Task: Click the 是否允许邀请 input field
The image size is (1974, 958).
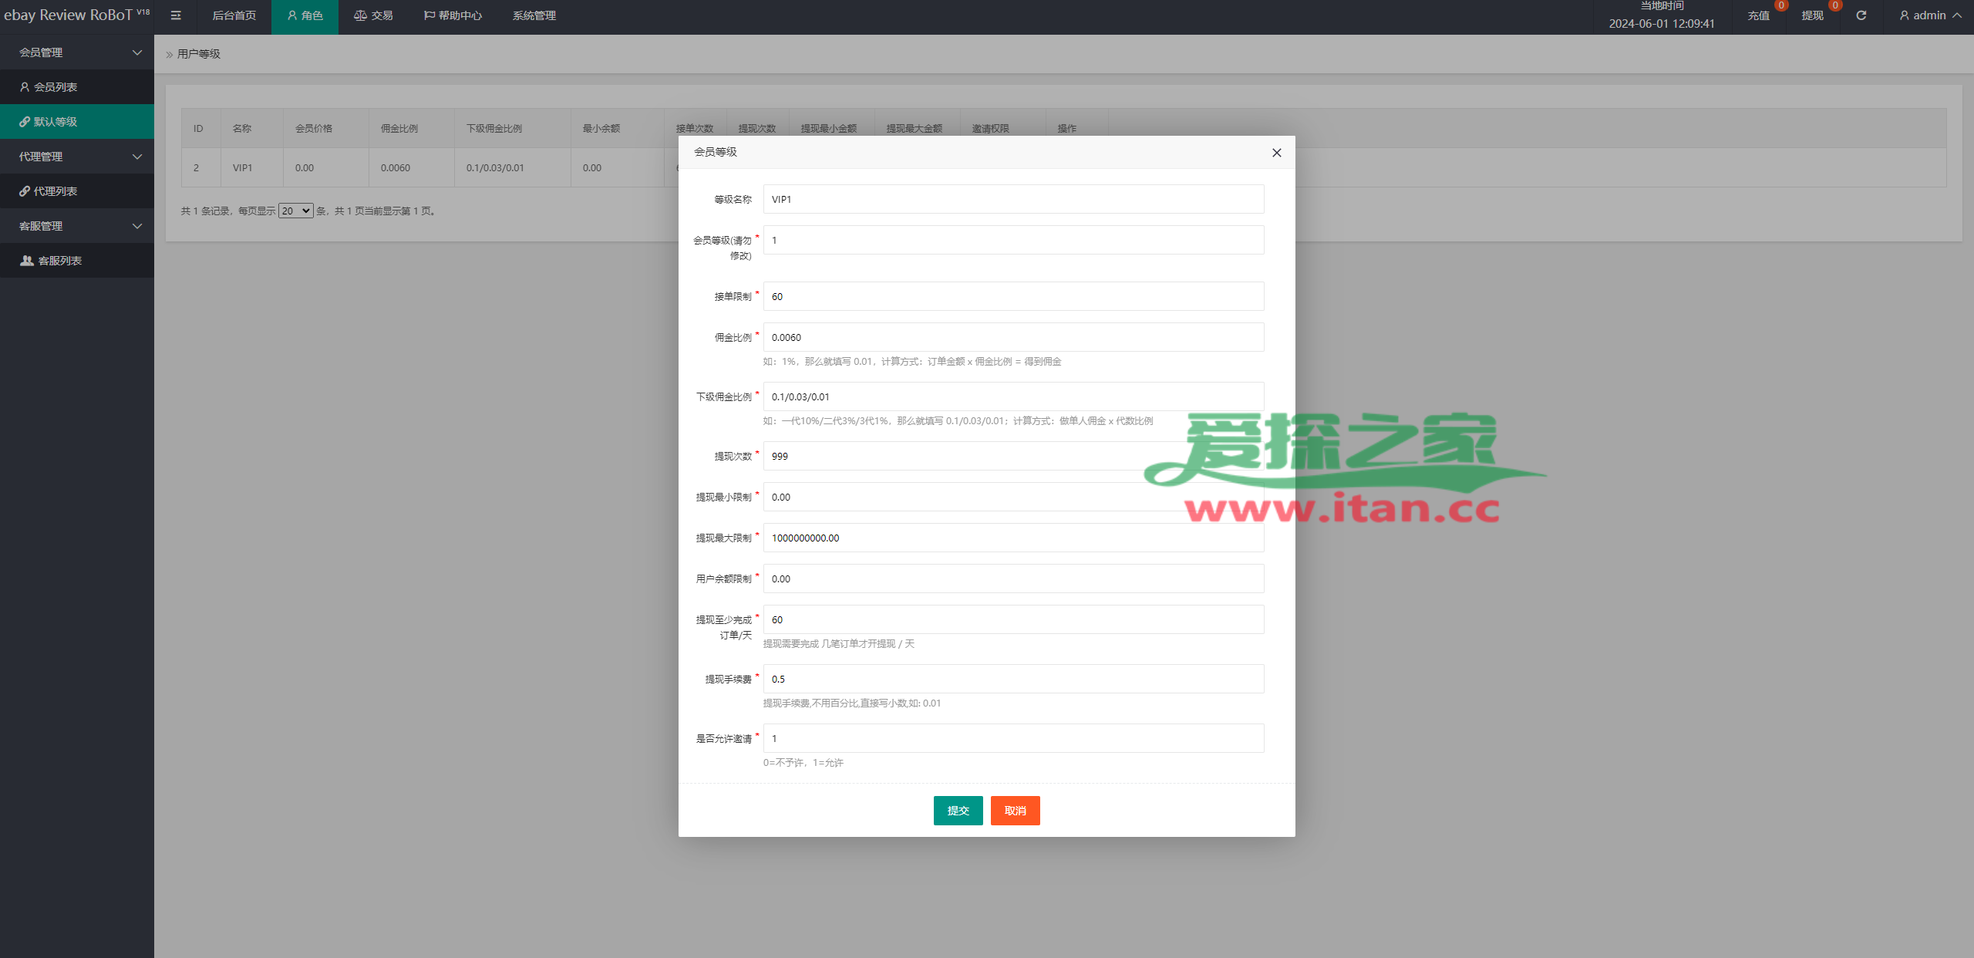Action: [1014, 738]
